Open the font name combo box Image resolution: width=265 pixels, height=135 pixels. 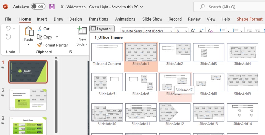(147, 31)
